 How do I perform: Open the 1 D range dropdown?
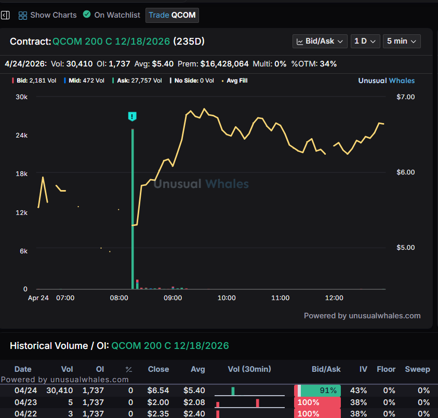point(365,42)
